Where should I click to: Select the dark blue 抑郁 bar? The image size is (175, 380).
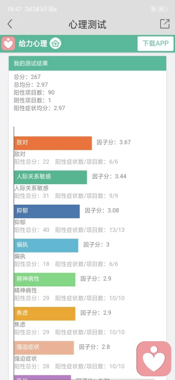click(x=47, y=211)
